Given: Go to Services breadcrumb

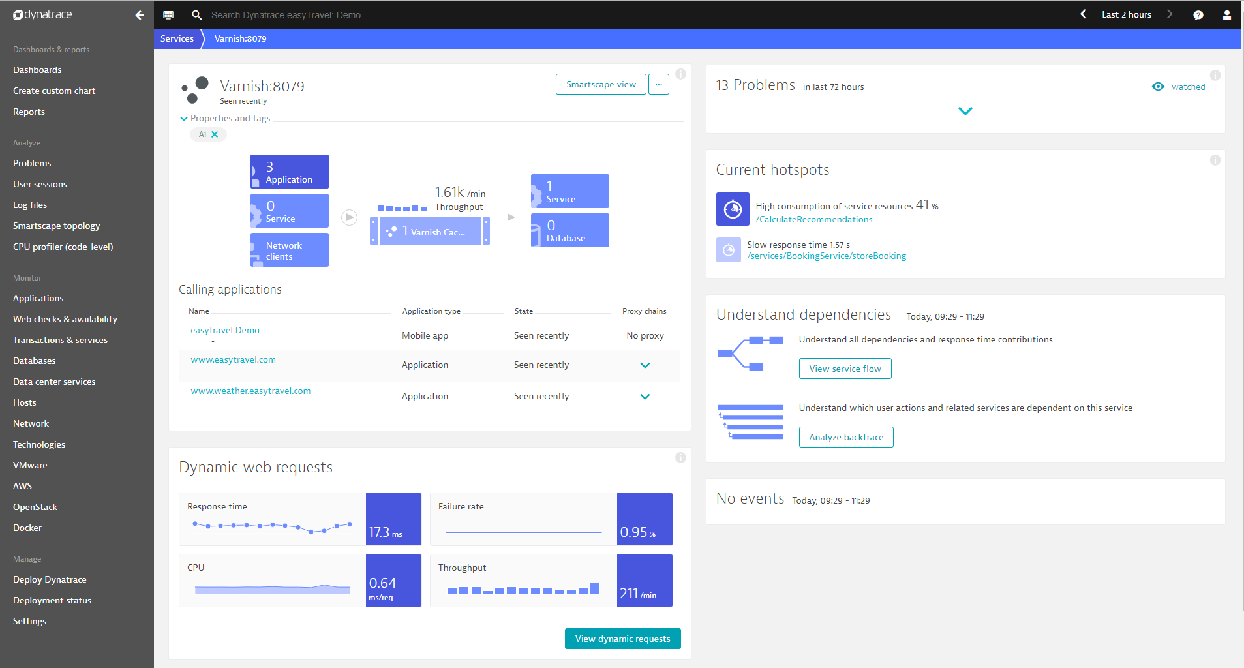Looking at the screenshot, I should click(x=177, y=38).
